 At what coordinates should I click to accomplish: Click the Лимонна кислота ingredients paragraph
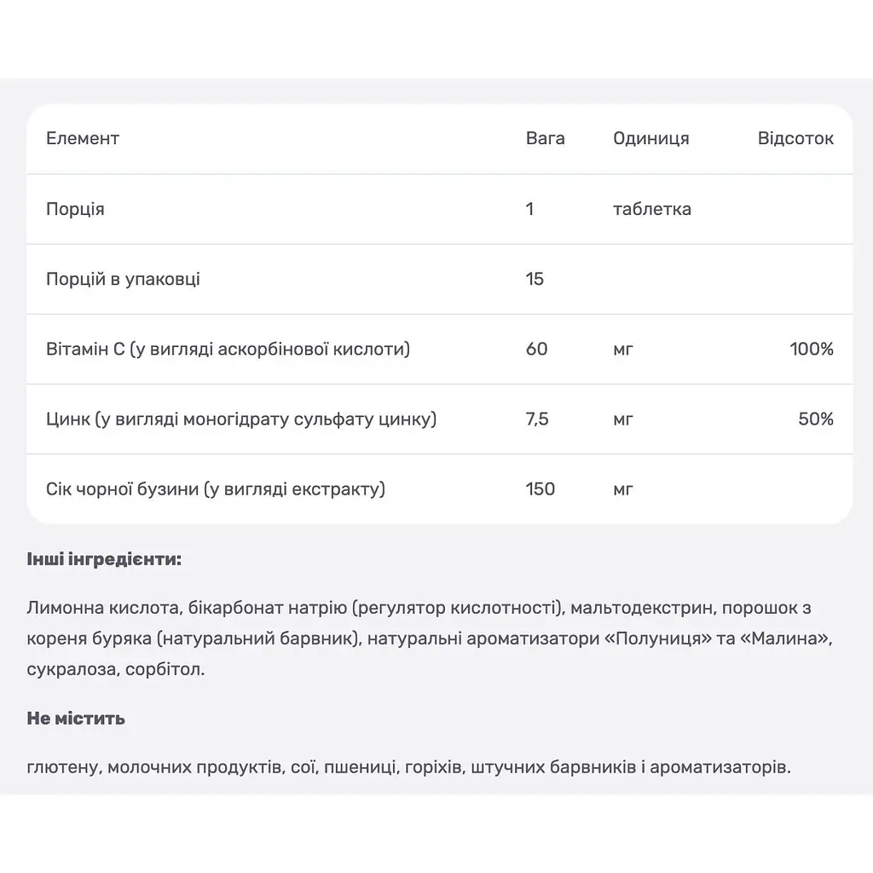(x=430, y=638)
